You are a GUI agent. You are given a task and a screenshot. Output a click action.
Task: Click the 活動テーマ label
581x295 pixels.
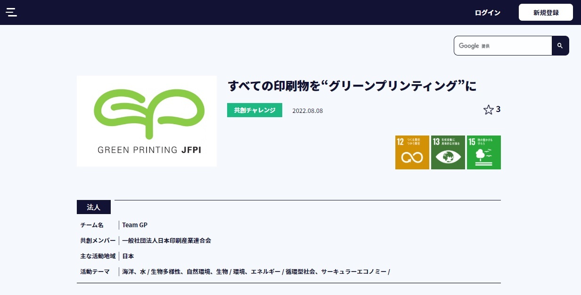click(95, 271)
